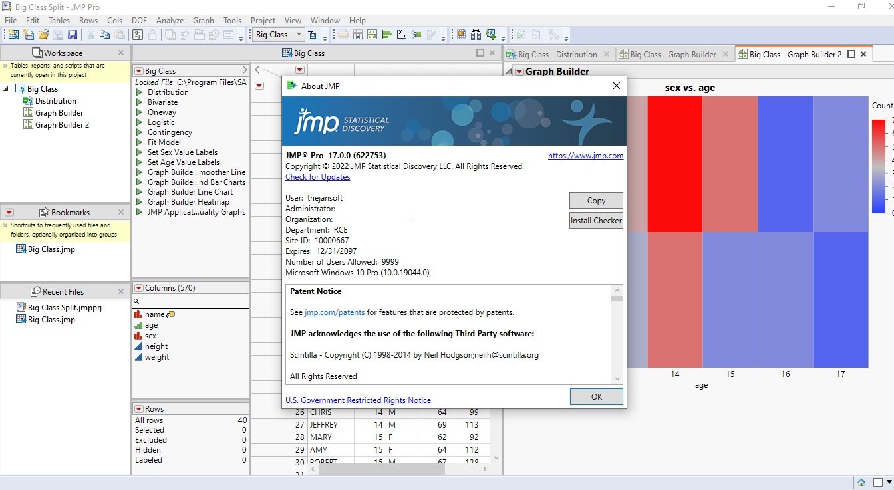The image size is (894, 490).
Task: Open the red triangle menu for Big Class table panel
Action: 139,71
